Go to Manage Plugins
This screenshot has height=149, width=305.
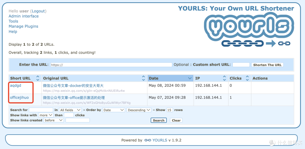click(23, 26)
